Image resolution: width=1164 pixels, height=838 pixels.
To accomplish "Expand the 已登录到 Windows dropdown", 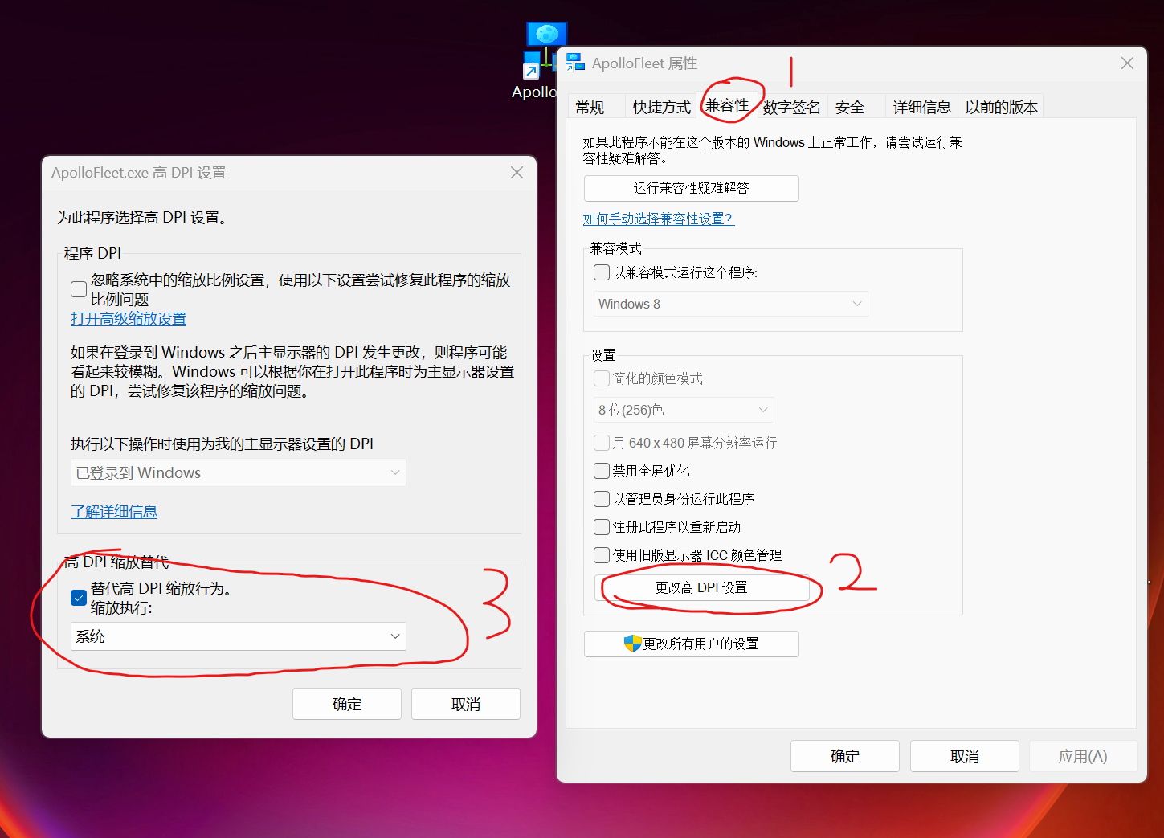I will pyautogui.click(x=239, y=472).
